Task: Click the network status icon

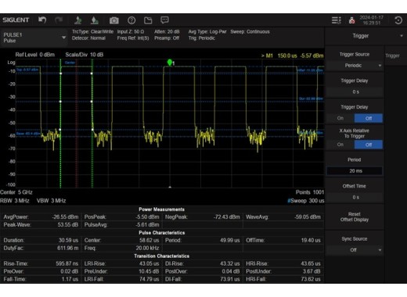Action: pos(351,20)
